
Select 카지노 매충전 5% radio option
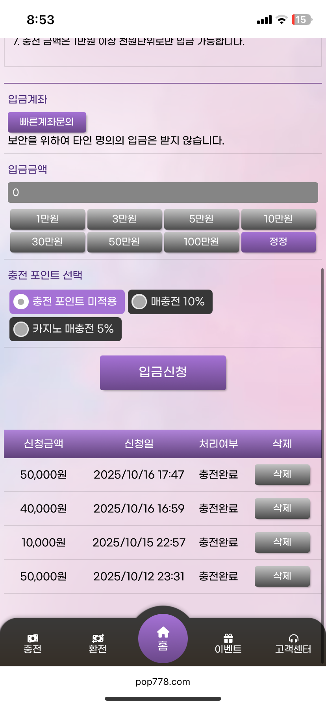[x=21, y=329]
